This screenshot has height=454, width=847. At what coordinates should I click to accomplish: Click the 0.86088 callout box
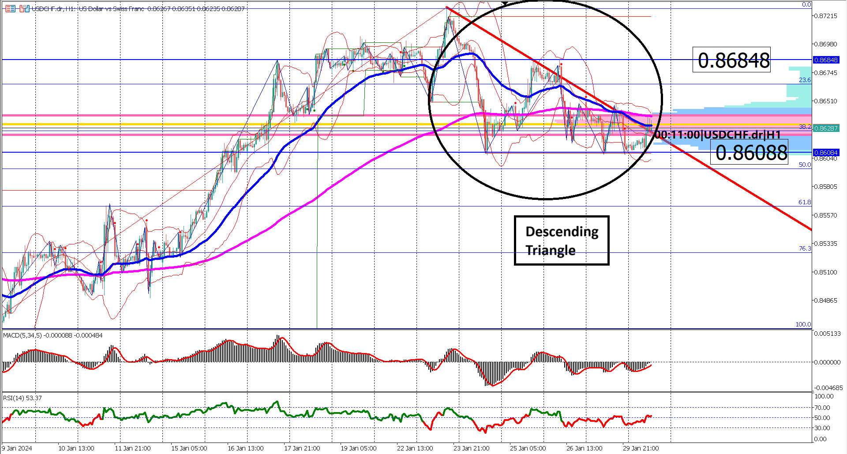click(x=749, y=153)
